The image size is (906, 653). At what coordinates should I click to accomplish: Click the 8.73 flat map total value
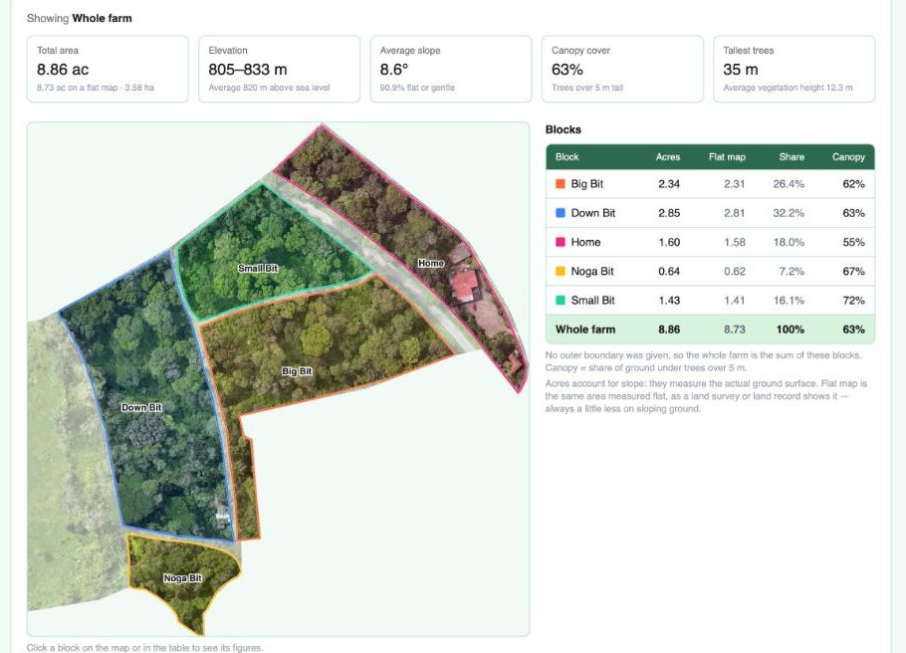pyautogui.click(x=735, y=329)
